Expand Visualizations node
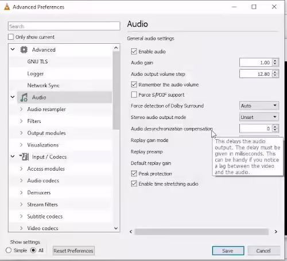The height and width of the screenshot is (261, 287). click(21, 145)
